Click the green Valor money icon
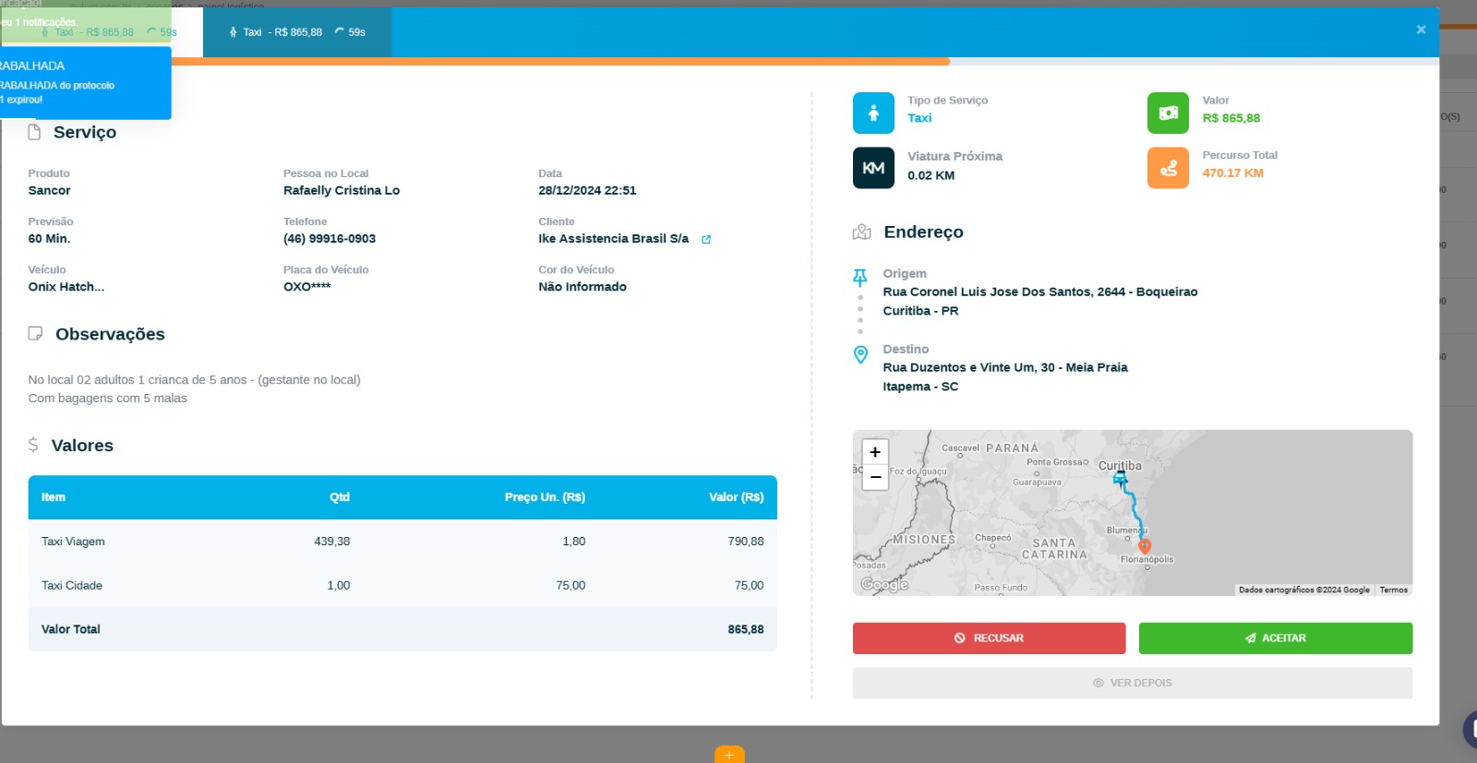This screenshot has width=1477, height=763. pyautogui.click(x=1168, y=113)
